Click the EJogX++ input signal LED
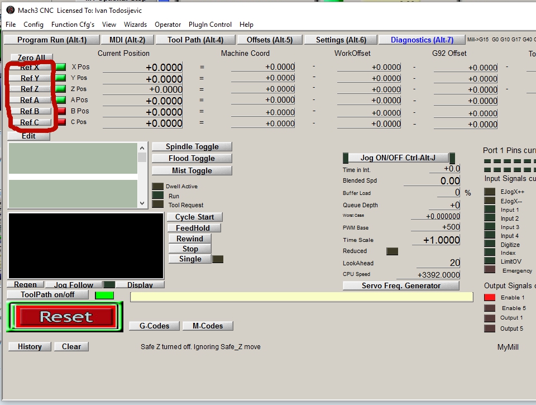Screen dimensions: 536x405 point(490,192)
